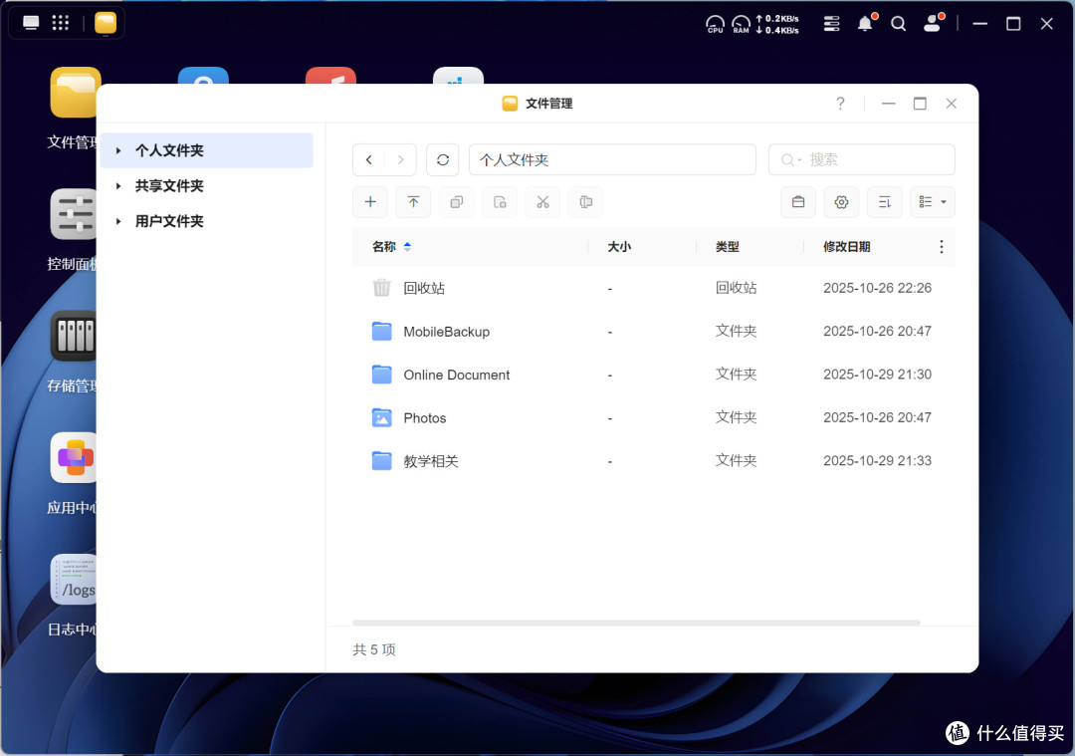Screen dimensions: 1075x756
Task: Select the Online Document folder
Action: pyautogui.click(x=653, y=375)
